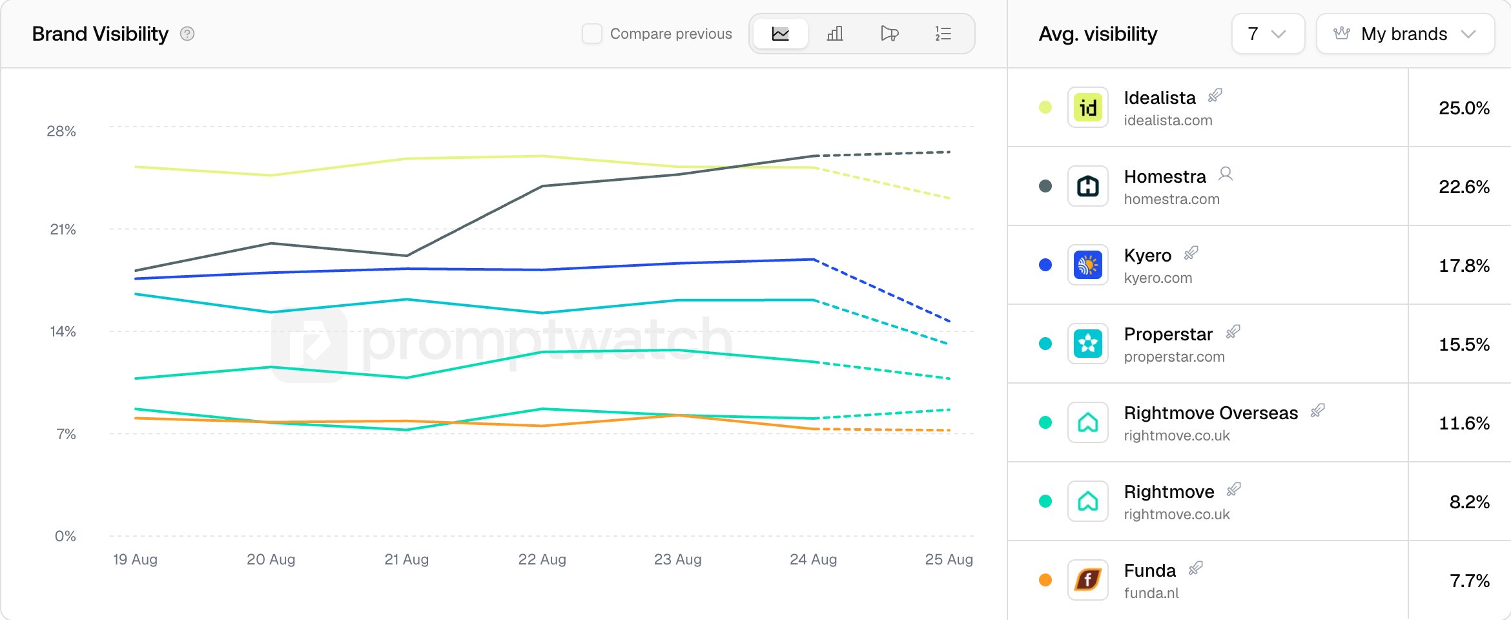Click the kyero.com domain text

(x=1158, y=278)
